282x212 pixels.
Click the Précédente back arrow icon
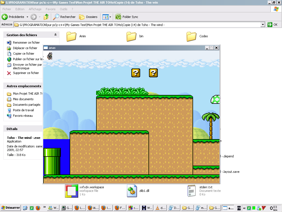pos(5,17)
